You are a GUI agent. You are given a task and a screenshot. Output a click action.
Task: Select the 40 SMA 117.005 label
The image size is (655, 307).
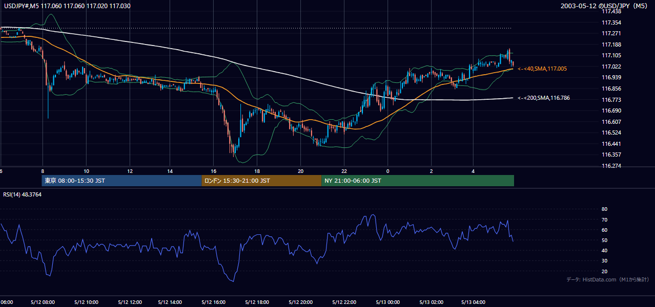[542, 68]
